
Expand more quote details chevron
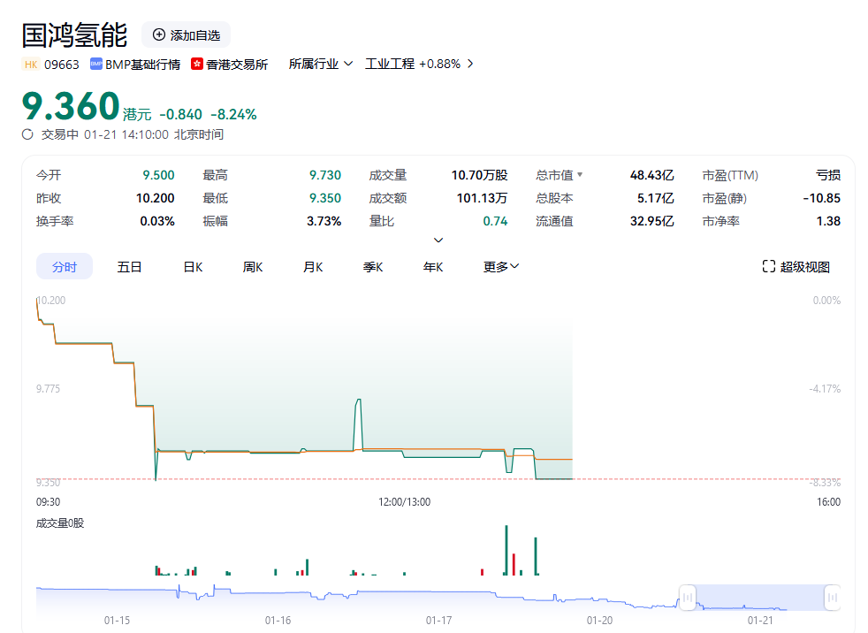point(438,240)
